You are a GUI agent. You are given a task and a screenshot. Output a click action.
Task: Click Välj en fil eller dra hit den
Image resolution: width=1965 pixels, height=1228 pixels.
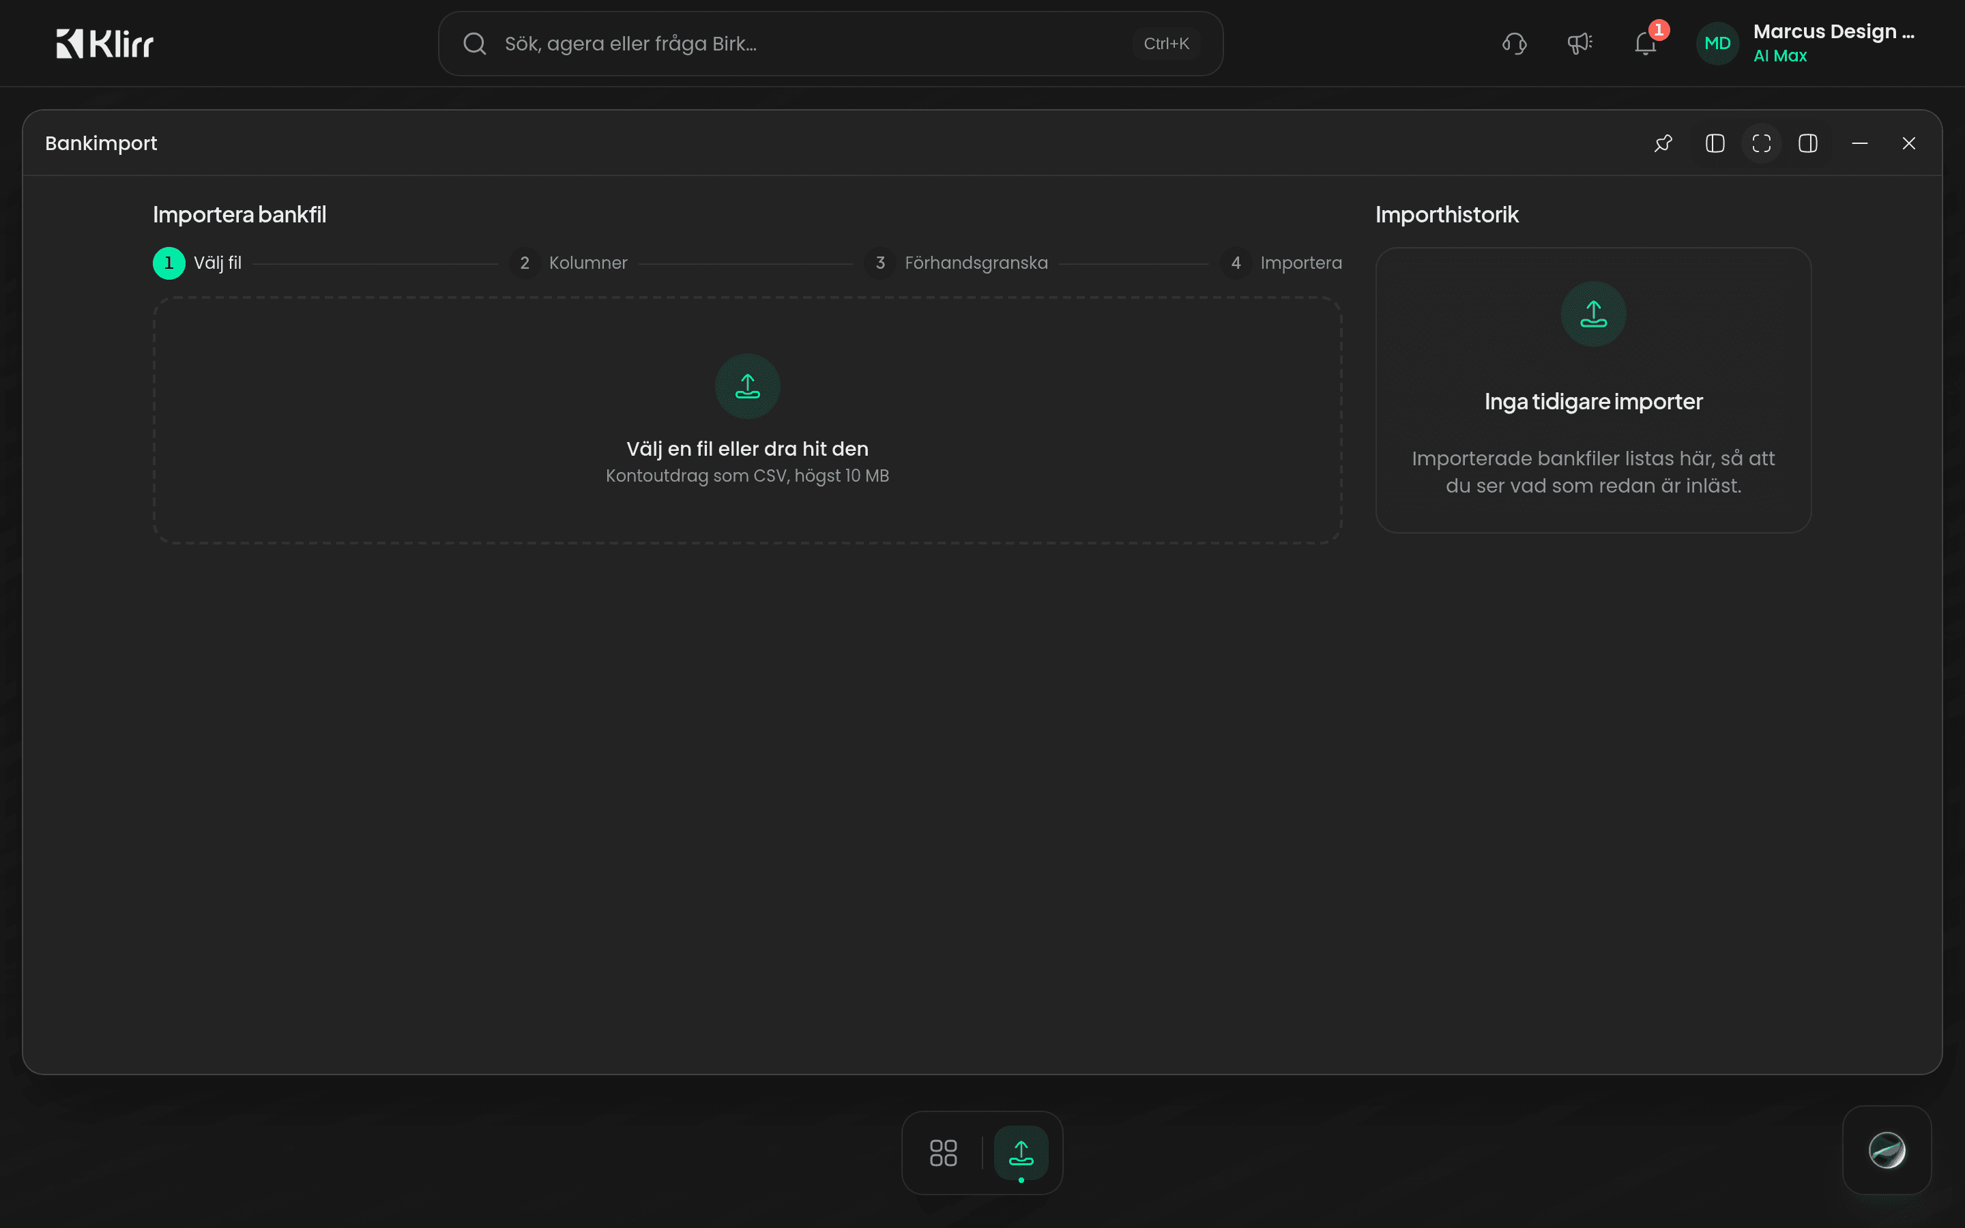click(748, 449)
